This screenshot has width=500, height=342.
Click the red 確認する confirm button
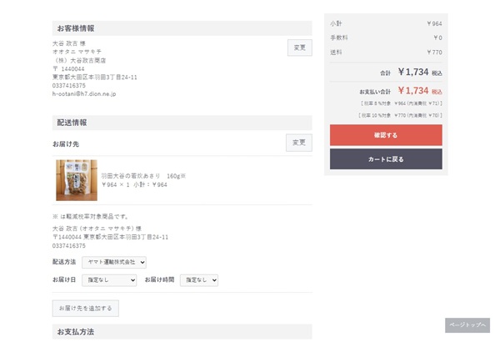coord(386,135)
